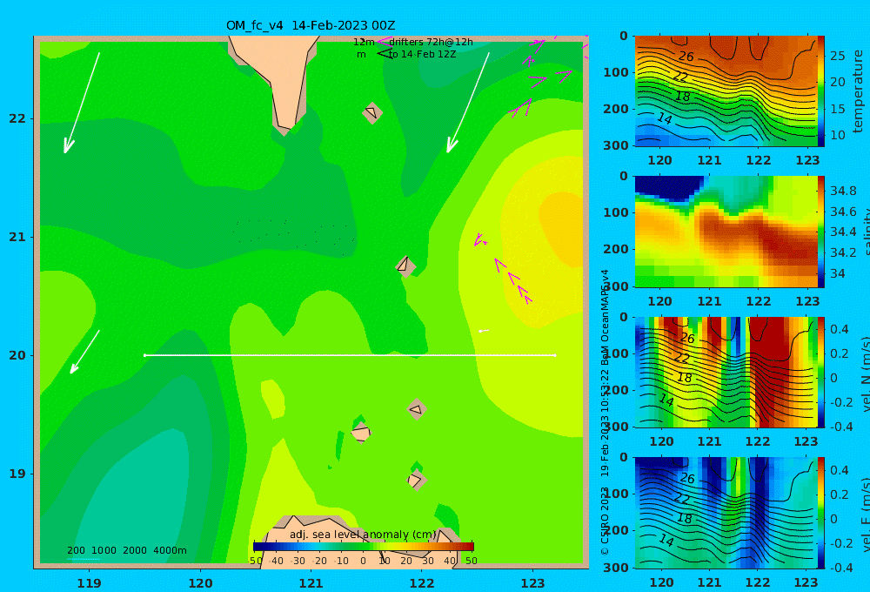
Task: Click the white transect line along 20N
Action: pyautogui.click(x=350, y=355)
